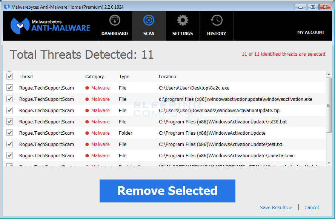Click scrollbar up arrow in threat list
Screen dimensions: 335x219
(329, 74)
